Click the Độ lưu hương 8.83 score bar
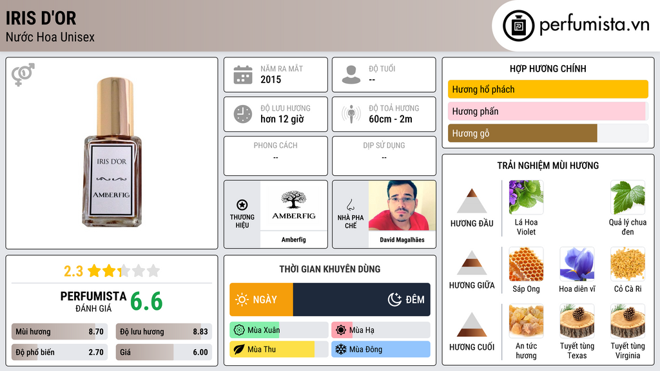Viewport: 660px width, 371px height. (x=164, y=332)
